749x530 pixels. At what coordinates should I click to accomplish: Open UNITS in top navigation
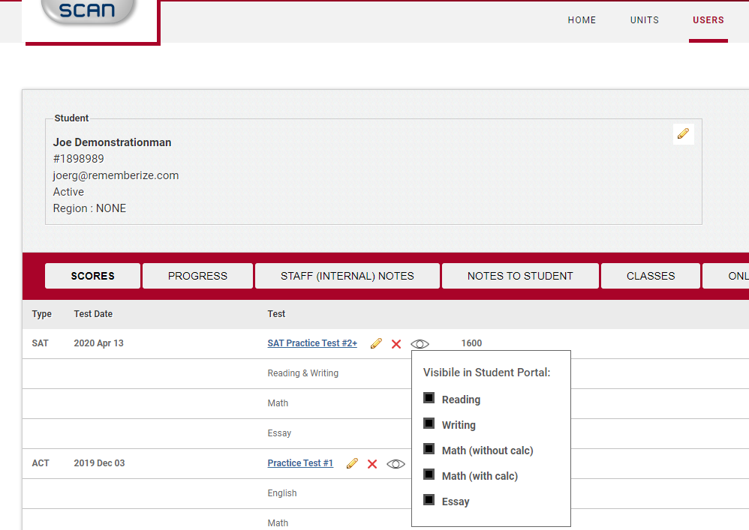coord(645,20)
